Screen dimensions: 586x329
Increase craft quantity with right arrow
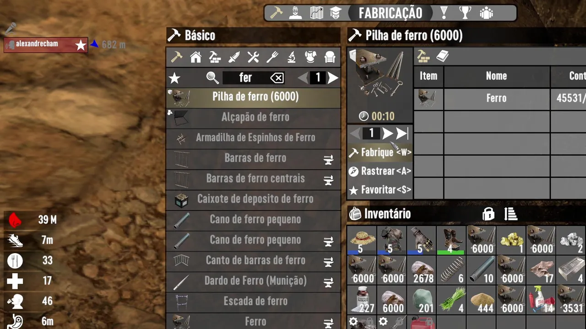click(x=387, y=133)
